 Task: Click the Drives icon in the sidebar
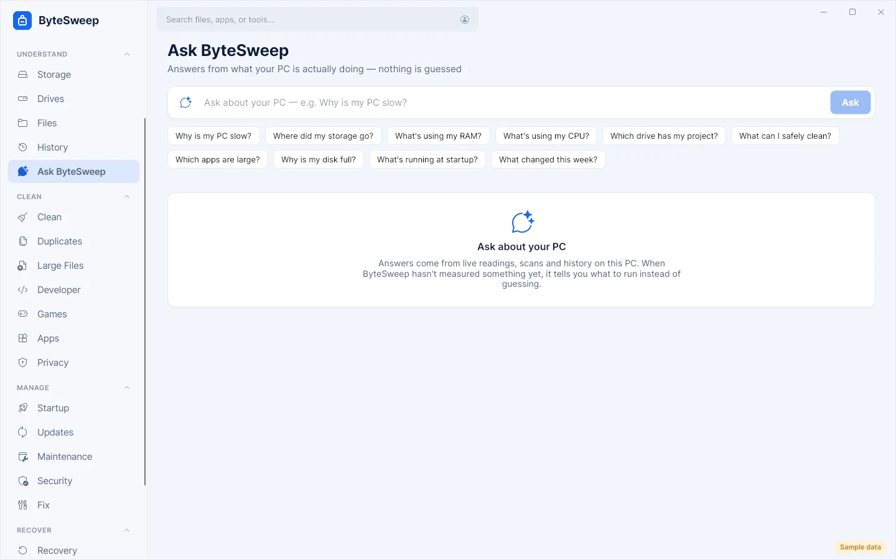[x=23, y=99]
